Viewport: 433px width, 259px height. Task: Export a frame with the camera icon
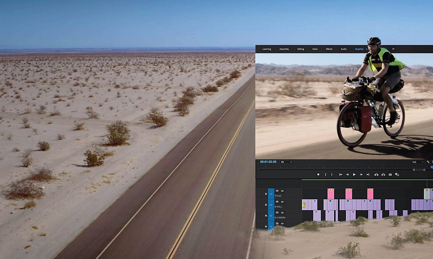[390, 174]
